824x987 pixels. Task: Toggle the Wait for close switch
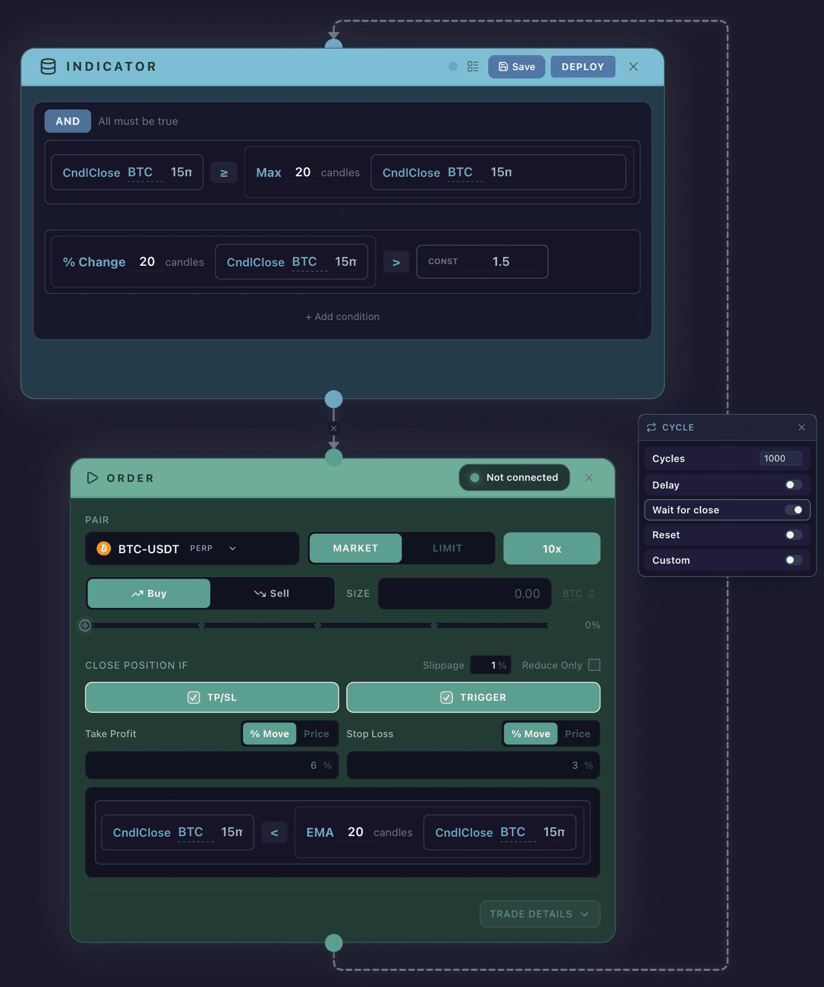[x=794, y=510]
